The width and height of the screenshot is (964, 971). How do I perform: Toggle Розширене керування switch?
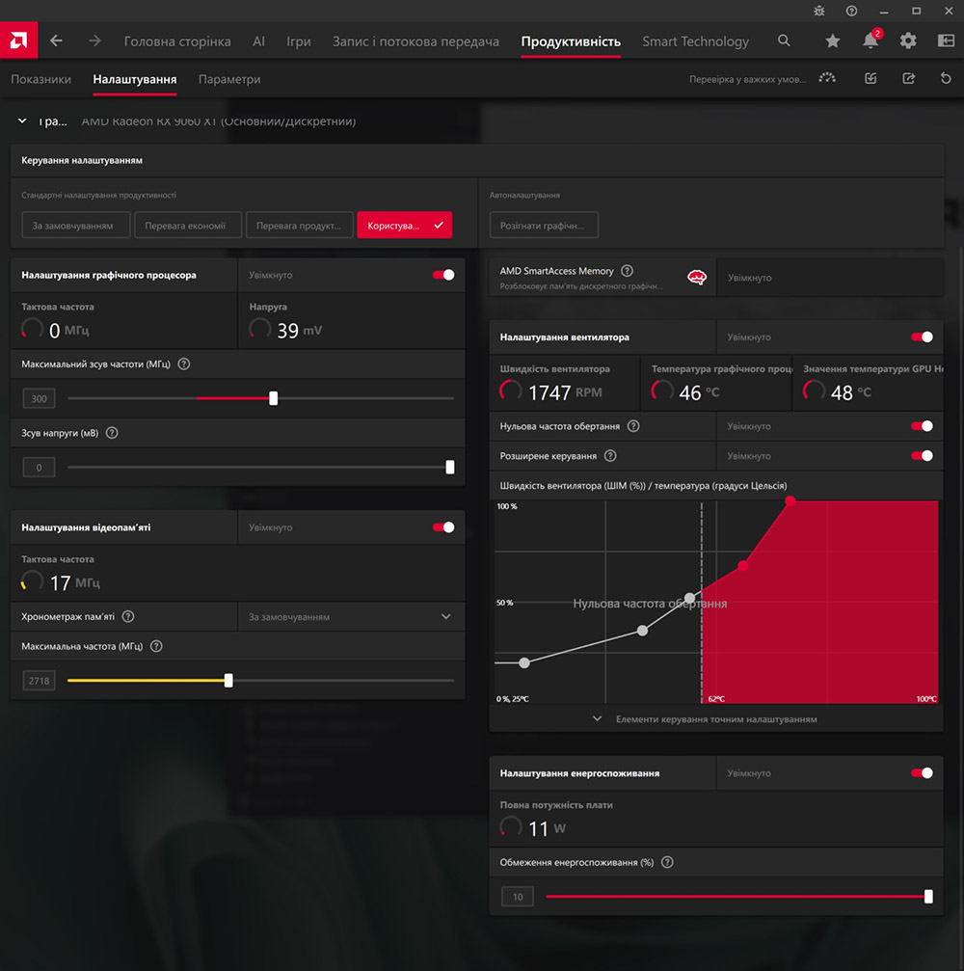[x=922, y=456]
